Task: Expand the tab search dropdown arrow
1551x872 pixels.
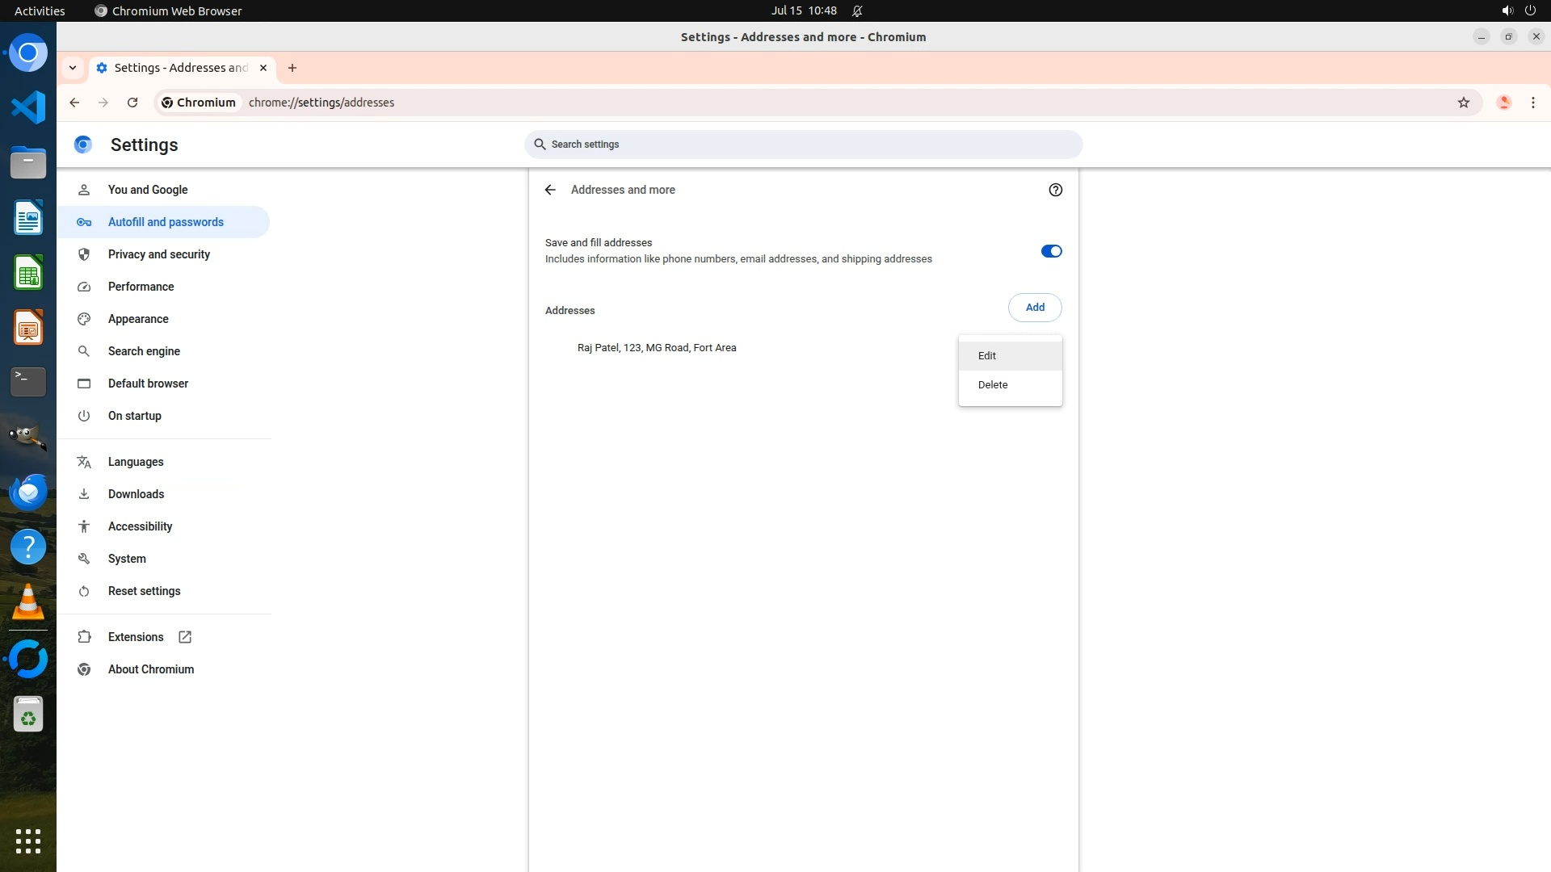Action: (73, 68)
